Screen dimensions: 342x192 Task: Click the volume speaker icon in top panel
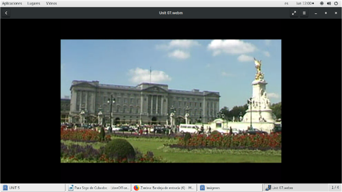[x=329, y=3]
